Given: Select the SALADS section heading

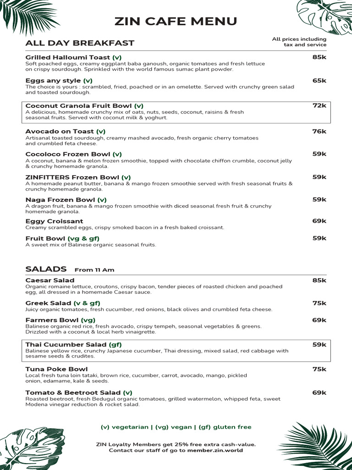Looking at the screenshot, I should 46,269.
